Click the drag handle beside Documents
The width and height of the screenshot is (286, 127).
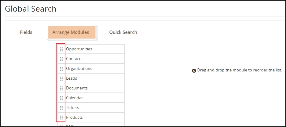click(61, 88)
